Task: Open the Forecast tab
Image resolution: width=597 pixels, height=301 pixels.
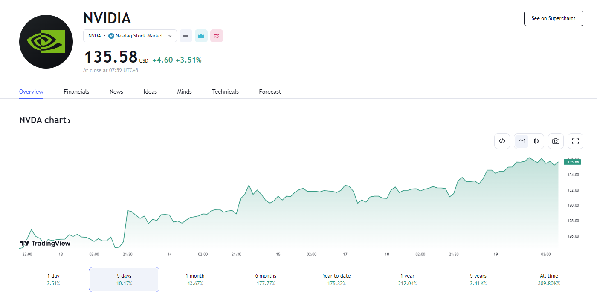Action: (x=270, y=92)
